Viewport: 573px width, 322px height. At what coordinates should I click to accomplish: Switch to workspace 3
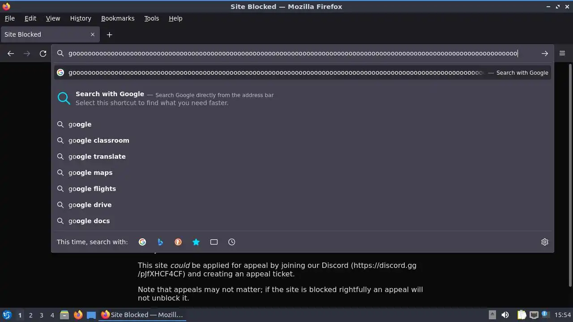click(x=41, y=315)
